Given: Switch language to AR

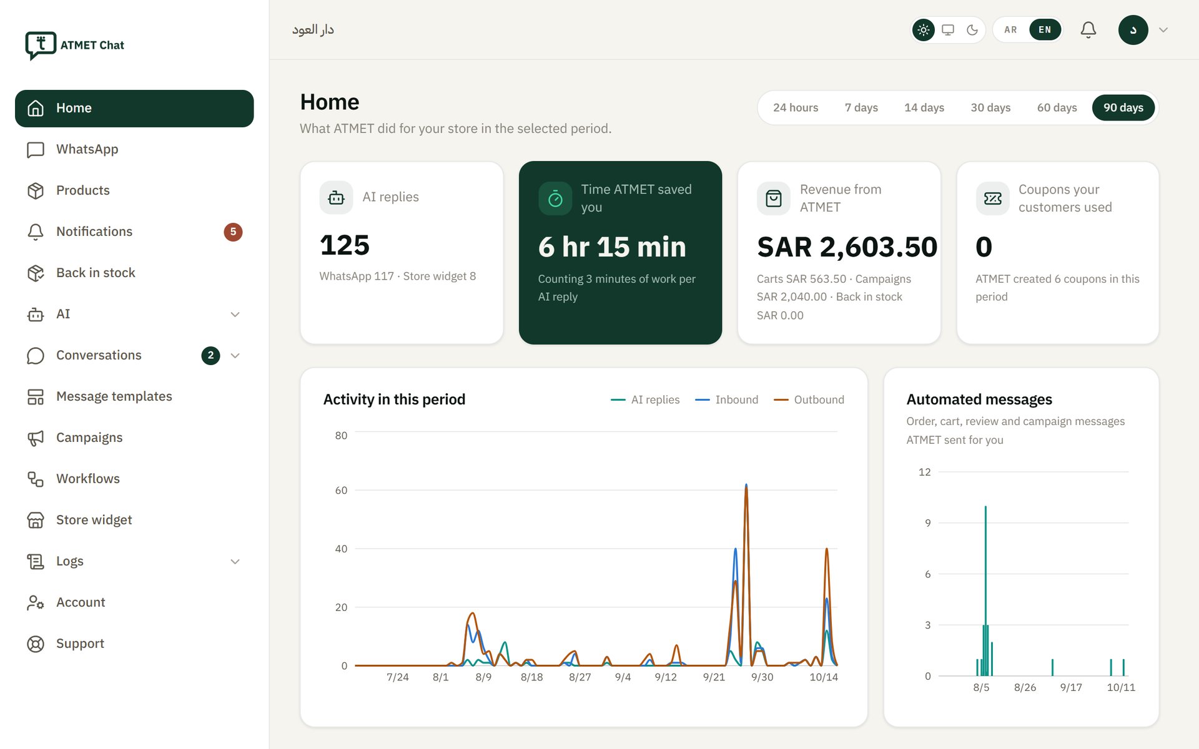Looking at the screenshot, I should 1010,29.
